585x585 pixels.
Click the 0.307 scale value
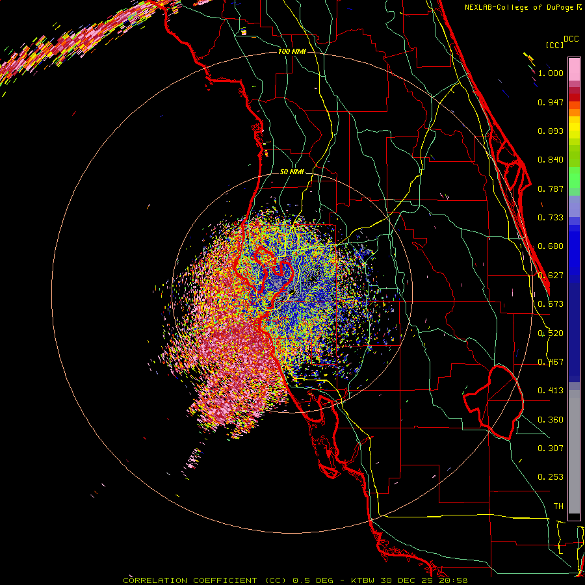551,448
